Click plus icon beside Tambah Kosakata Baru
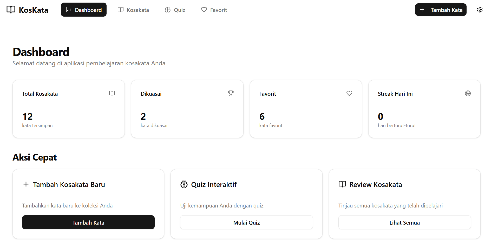Image resolution: width=491 pixels, height=243 pixels. click(x=26, y=184)
